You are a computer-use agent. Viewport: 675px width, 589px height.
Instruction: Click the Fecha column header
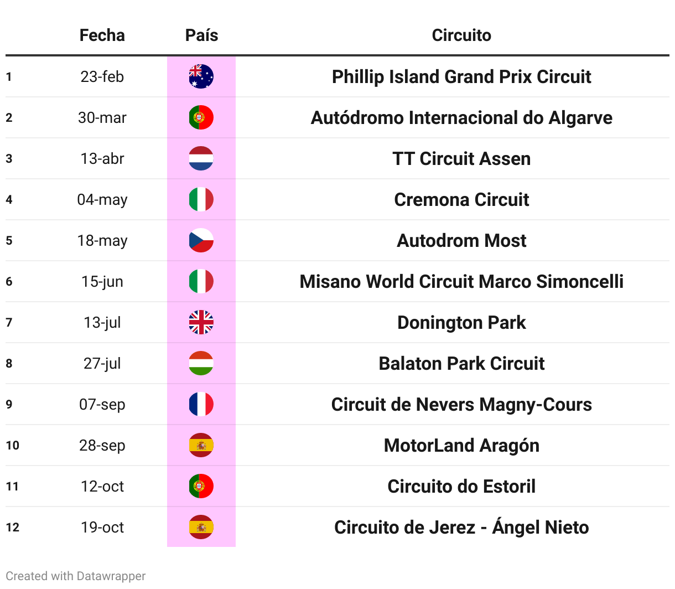102,35
